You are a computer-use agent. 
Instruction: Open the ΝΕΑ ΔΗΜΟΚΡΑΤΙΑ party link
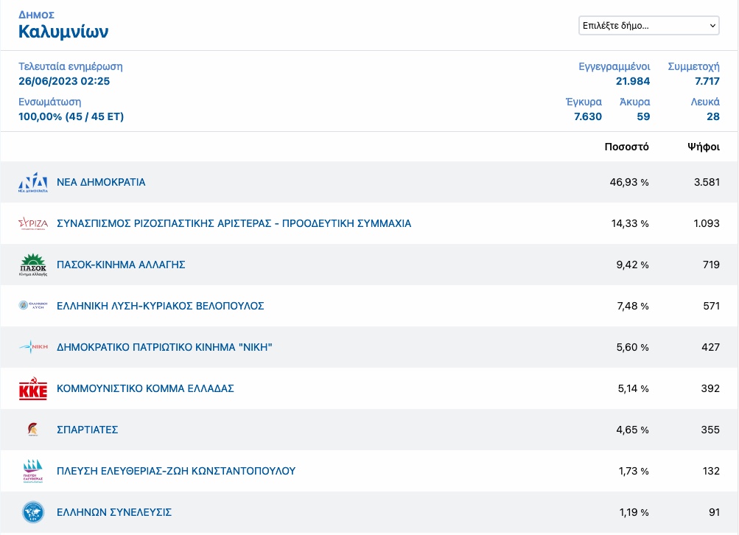(101, 183)
